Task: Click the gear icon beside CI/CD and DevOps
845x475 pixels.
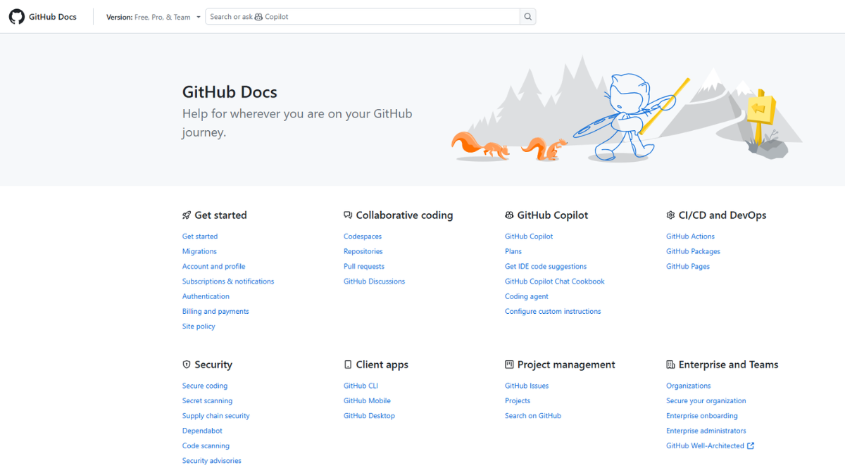Action: (x=670, y=215)
